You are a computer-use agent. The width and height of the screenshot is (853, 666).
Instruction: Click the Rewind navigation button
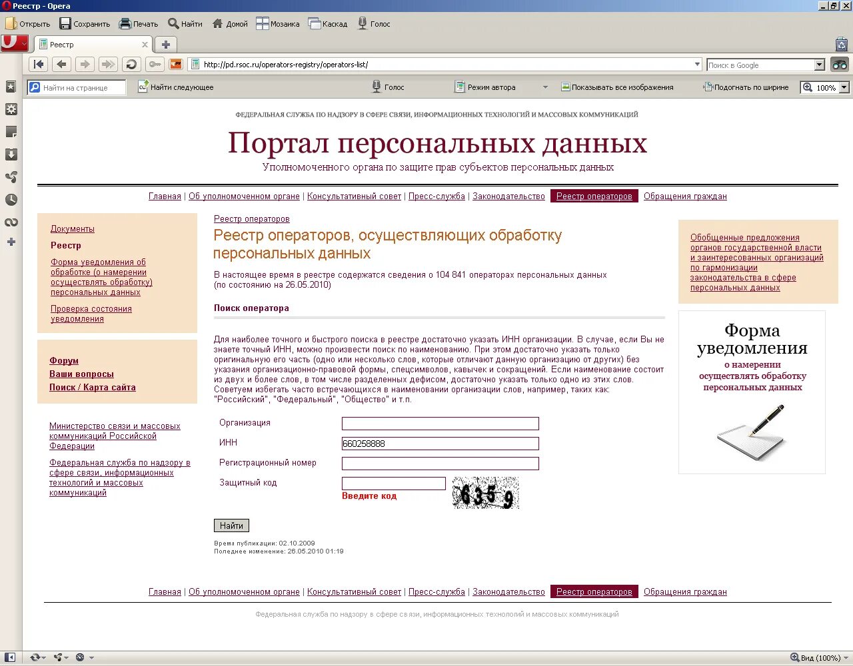pyautogui.click(x=39, y=65)
